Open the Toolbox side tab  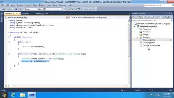coord(1,17)
